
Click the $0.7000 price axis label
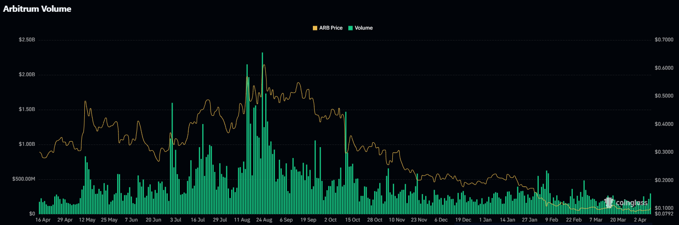(664, 40)
